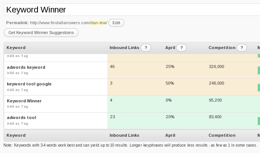Select the adwords keyword row title
This screenshot has height=153, width=260.
pyautogui.click(x=26, y=67)
